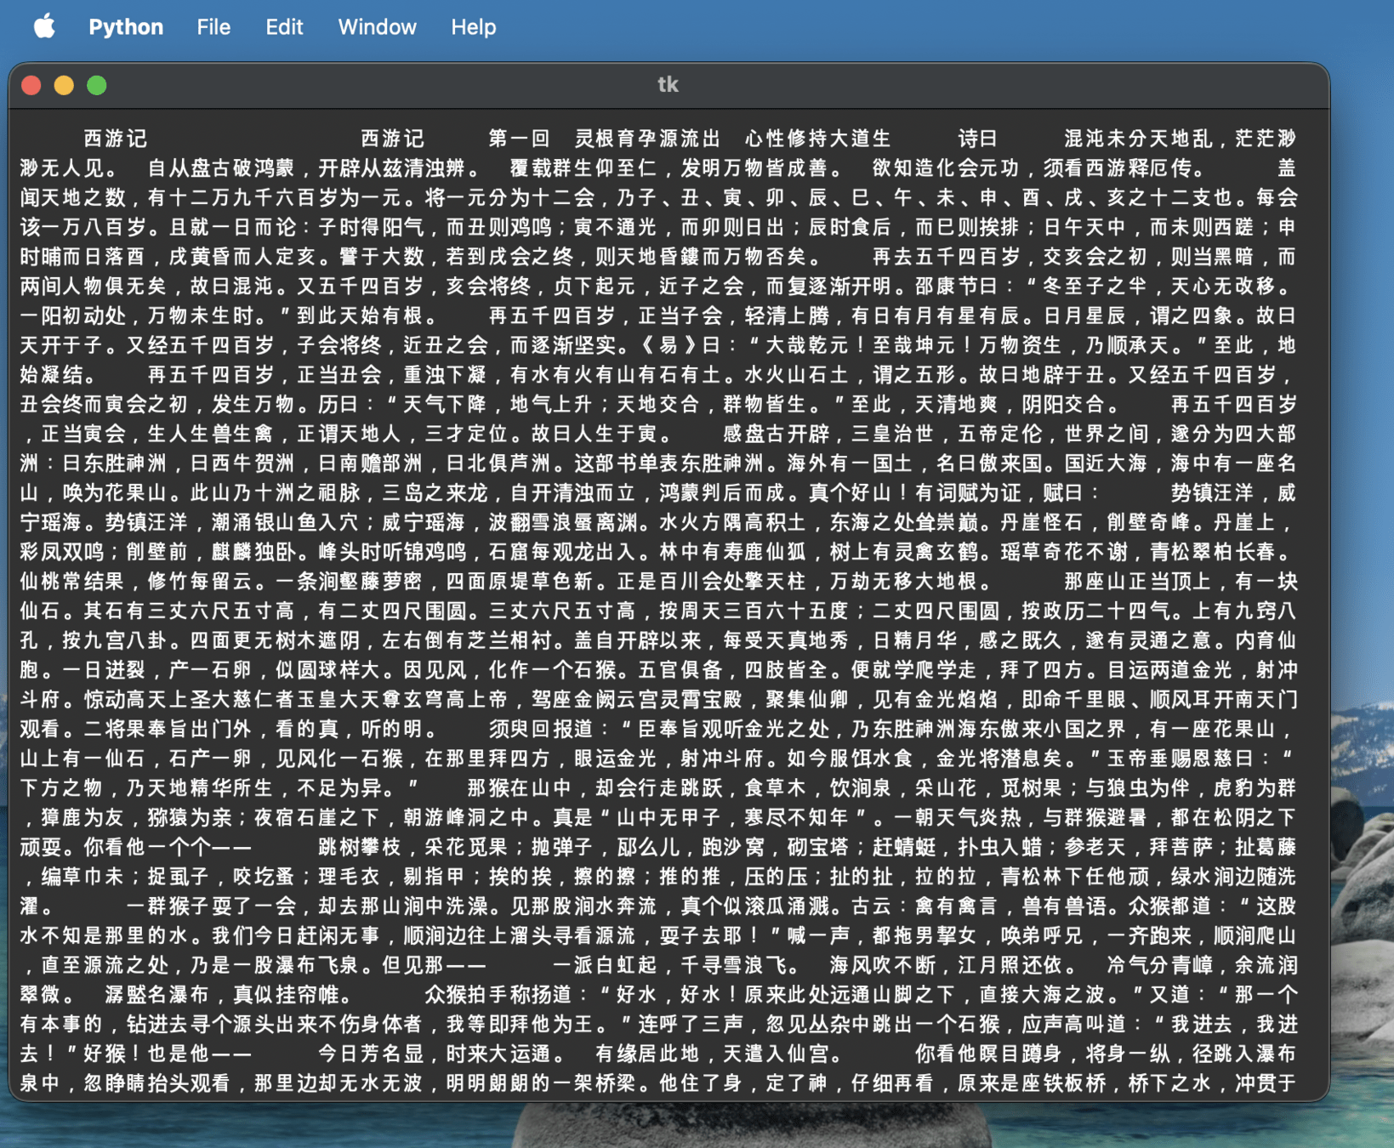This screenshot has width=1394, height=1148.
Task: Click the phrase '戌黄昏而人定亥'
Action: click(242, 257)
